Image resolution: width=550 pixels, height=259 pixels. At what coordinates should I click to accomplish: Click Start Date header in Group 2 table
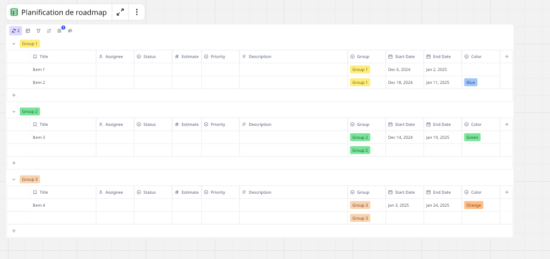pos(405,124)
